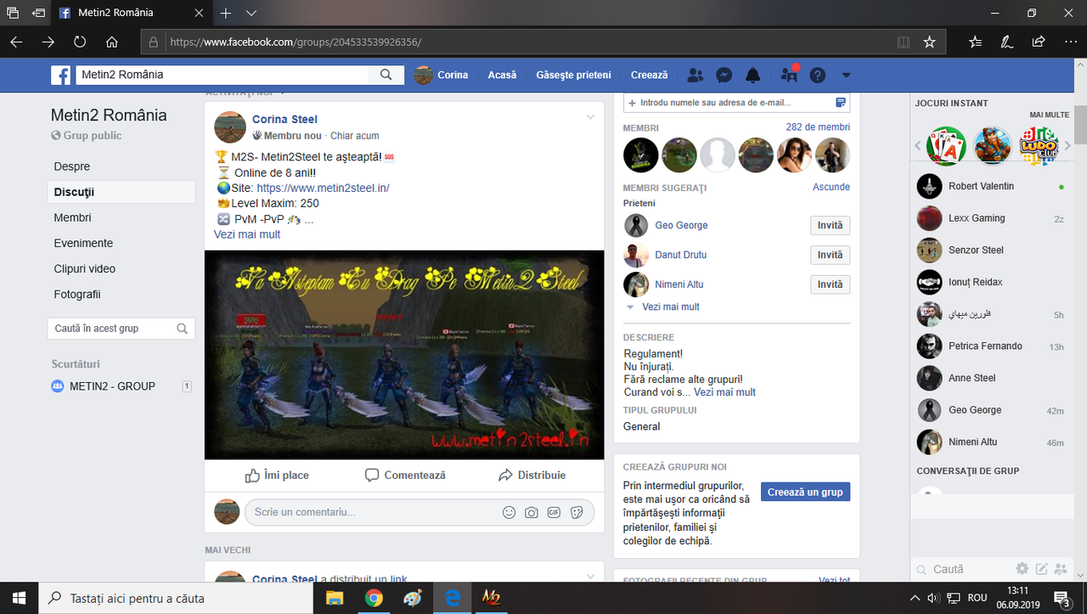Click the search magnifier in Facebook bar
Viewport: 1087px width, 614px height.
386,75
